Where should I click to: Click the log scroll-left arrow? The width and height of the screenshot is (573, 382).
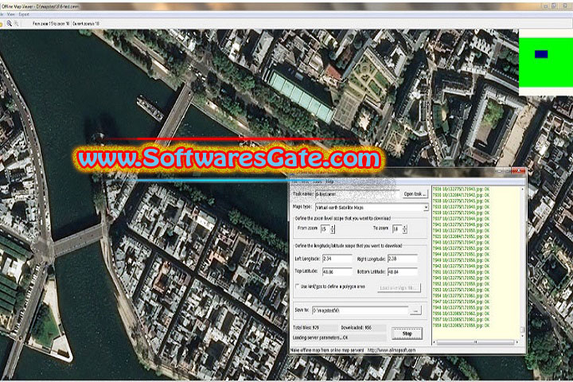(435, 342)
